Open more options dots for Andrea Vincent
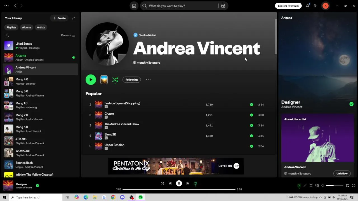 (148, 80)
